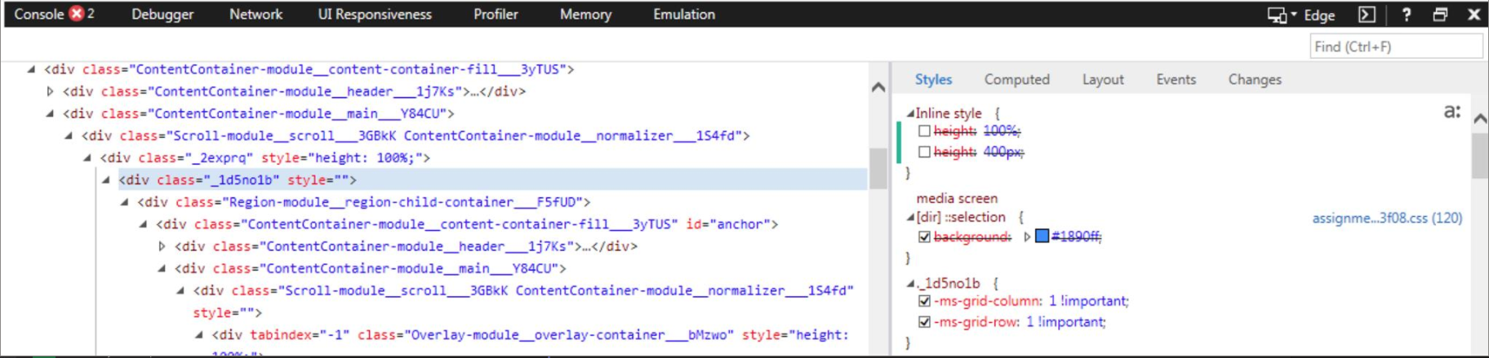Image resolution: width=1489 pixels, height=358 pixels.
Task: Click the console error count badge
Action: tap(77, 14)
